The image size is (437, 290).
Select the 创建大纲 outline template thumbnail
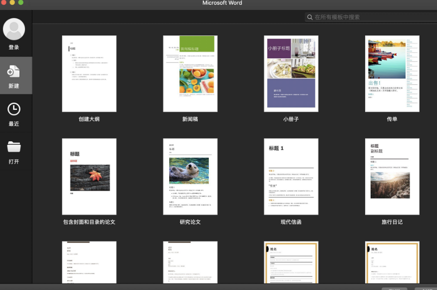click(x=89, y=73)
